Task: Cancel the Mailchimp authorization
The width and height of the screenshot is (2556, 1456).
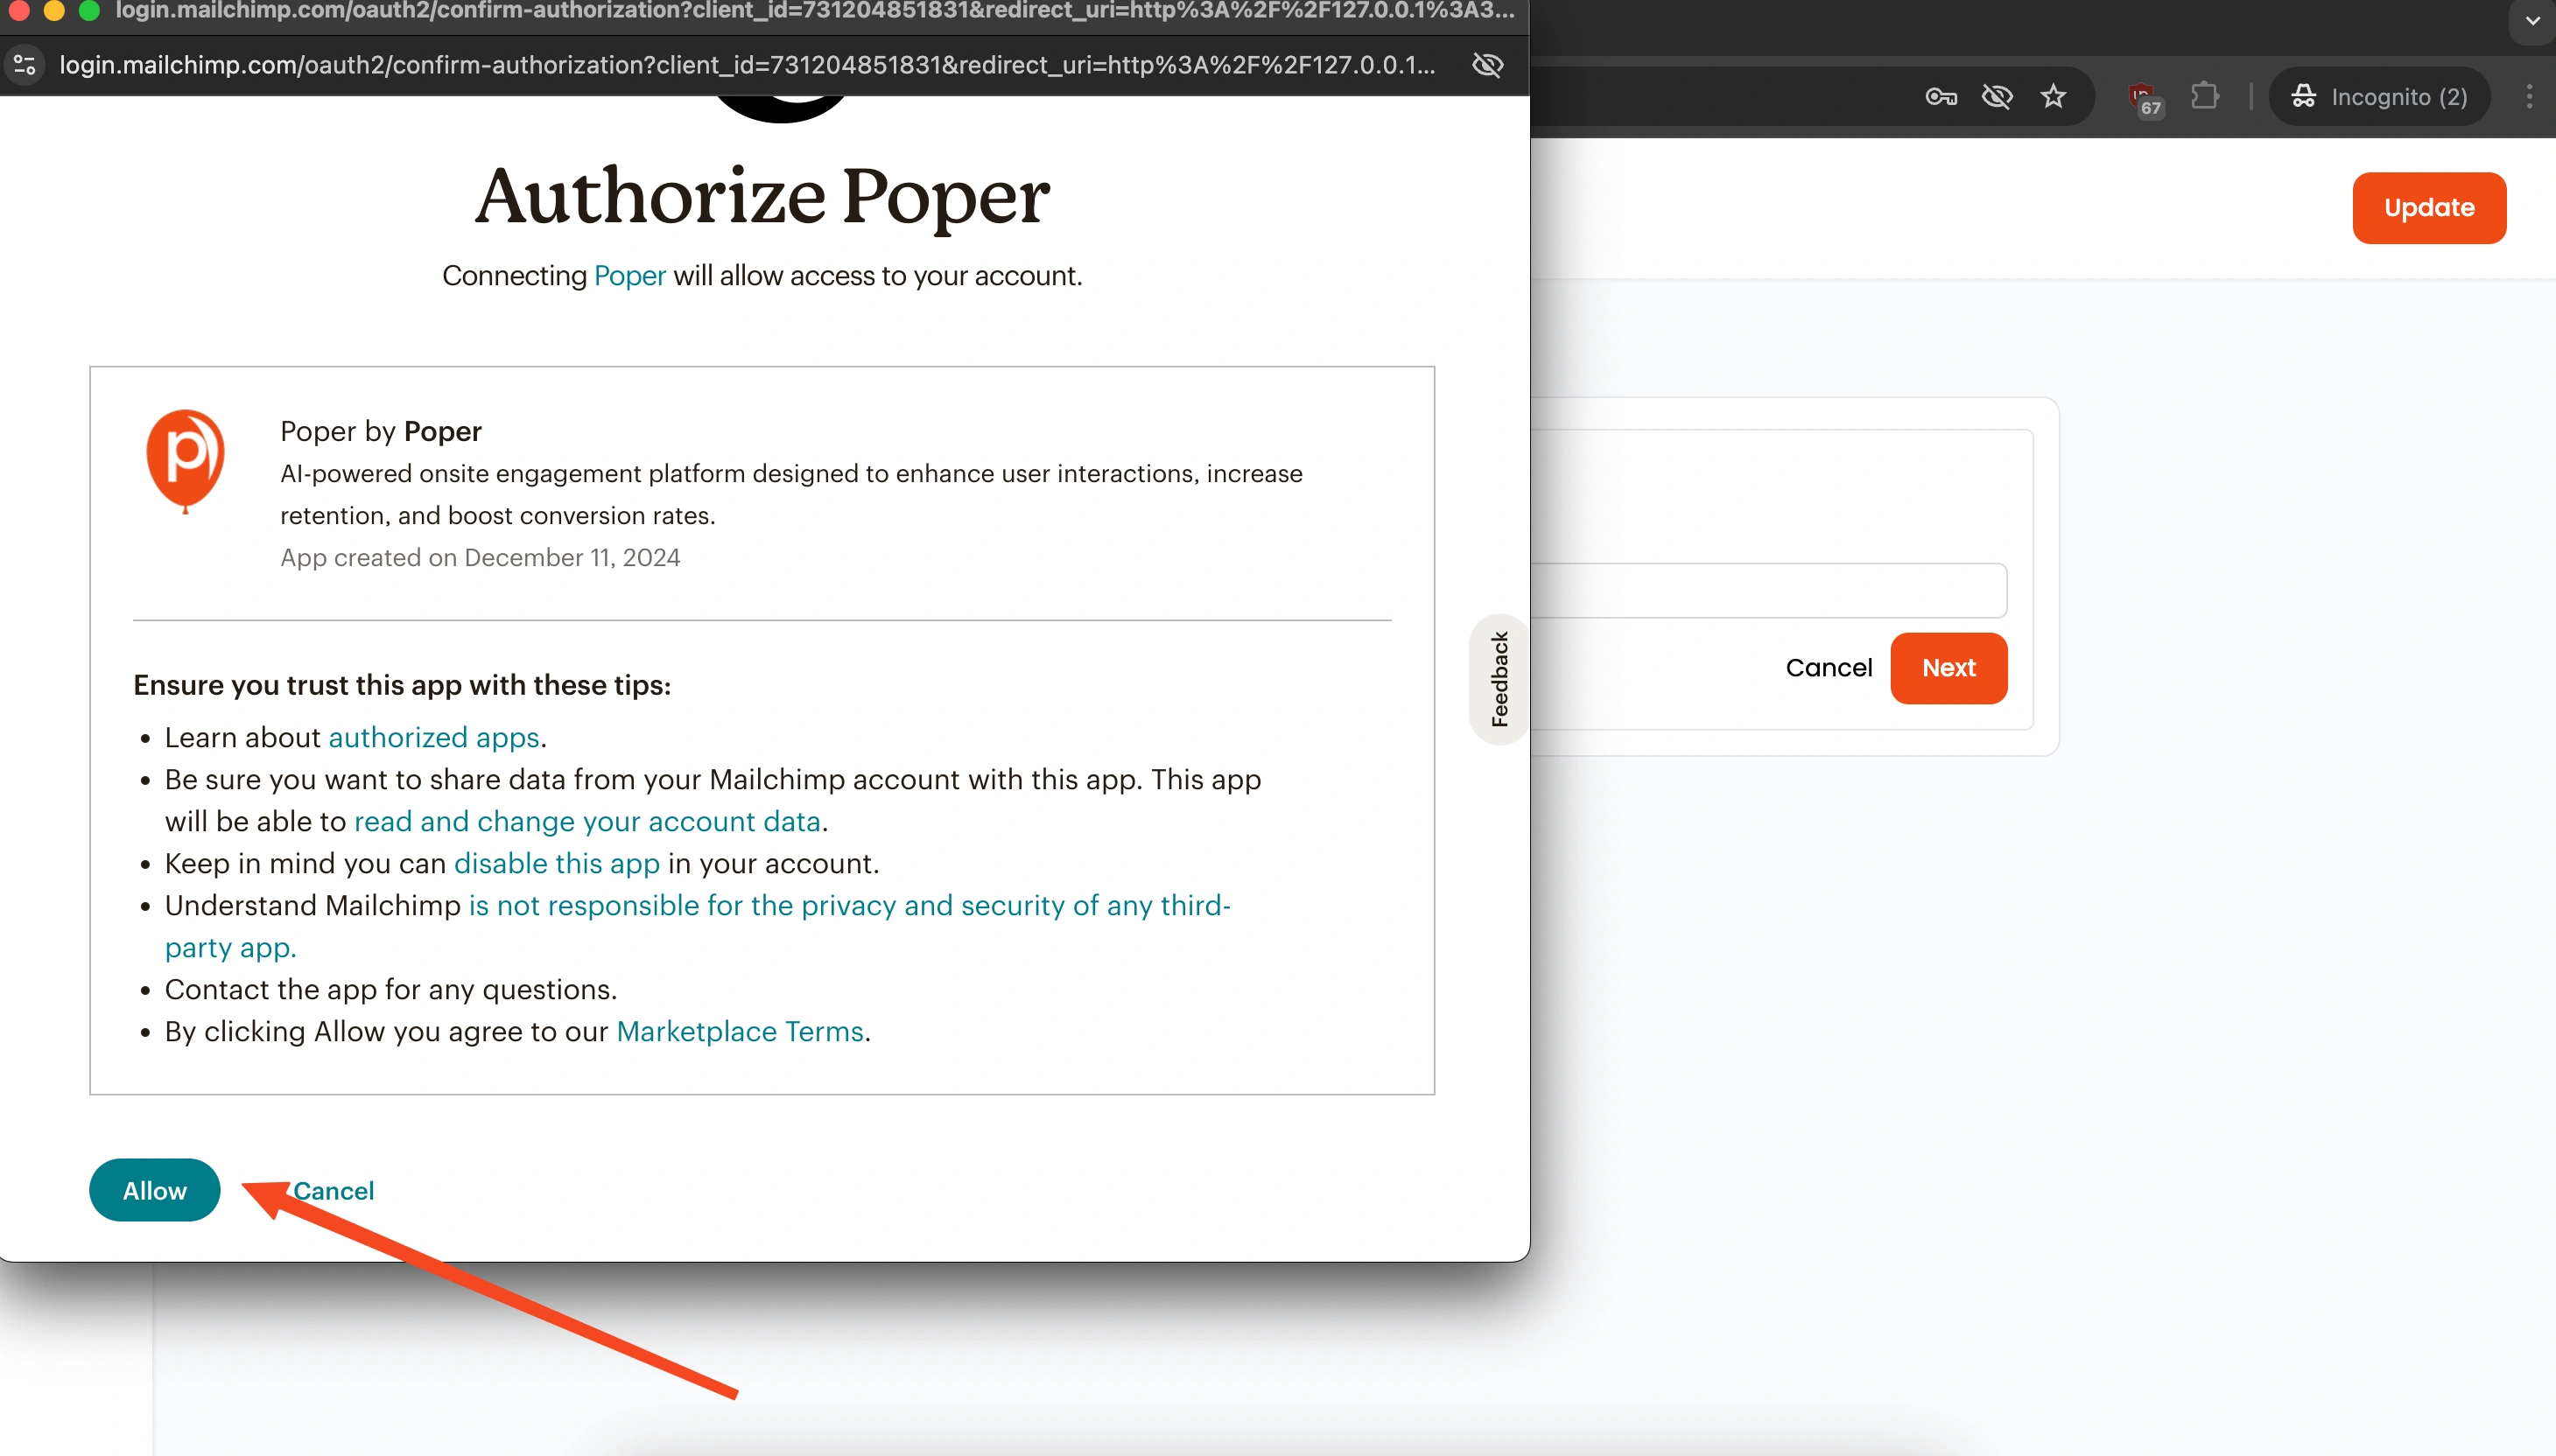Action: (334, 1190)
